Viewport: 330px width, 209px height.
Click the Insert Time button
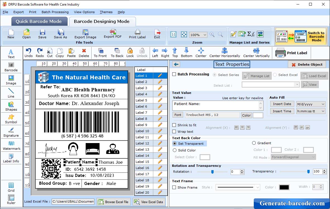[282, 111]
